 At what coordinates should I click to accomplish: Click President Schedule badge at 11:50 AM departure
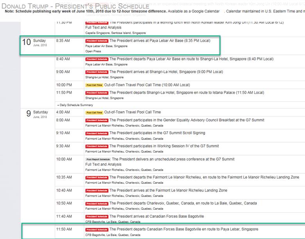click(97, 230)
